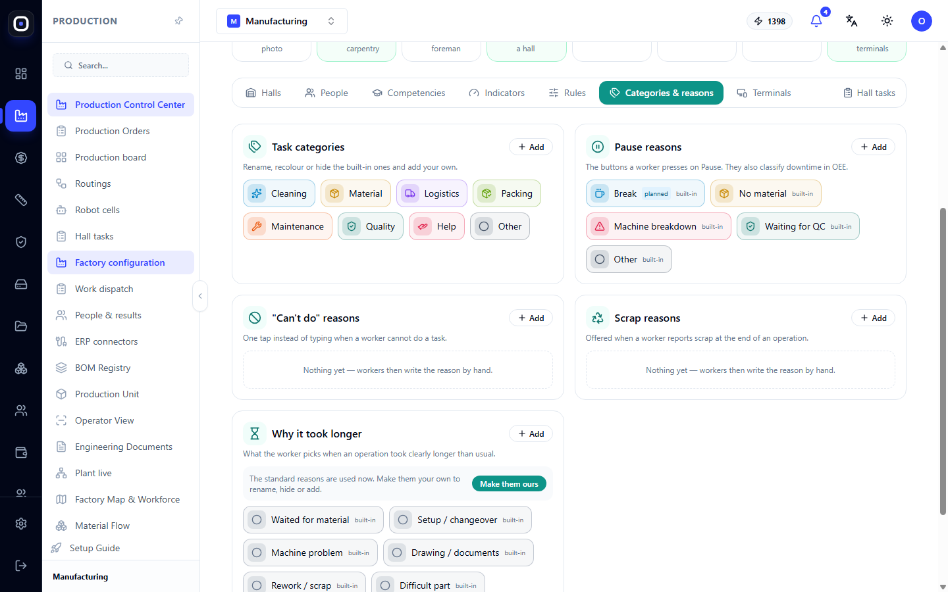Open the Hall tasks tab on the right
The height and width of the screenshot is (592, 948).
tap(870, 93)
